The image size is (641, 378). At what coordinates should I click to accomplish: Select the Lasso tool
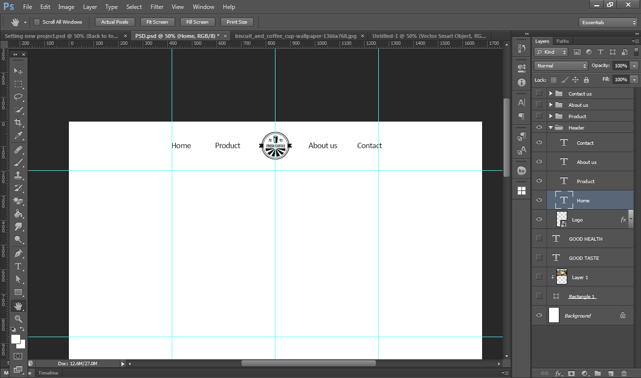pyautogui.click(x=18, y=97)
